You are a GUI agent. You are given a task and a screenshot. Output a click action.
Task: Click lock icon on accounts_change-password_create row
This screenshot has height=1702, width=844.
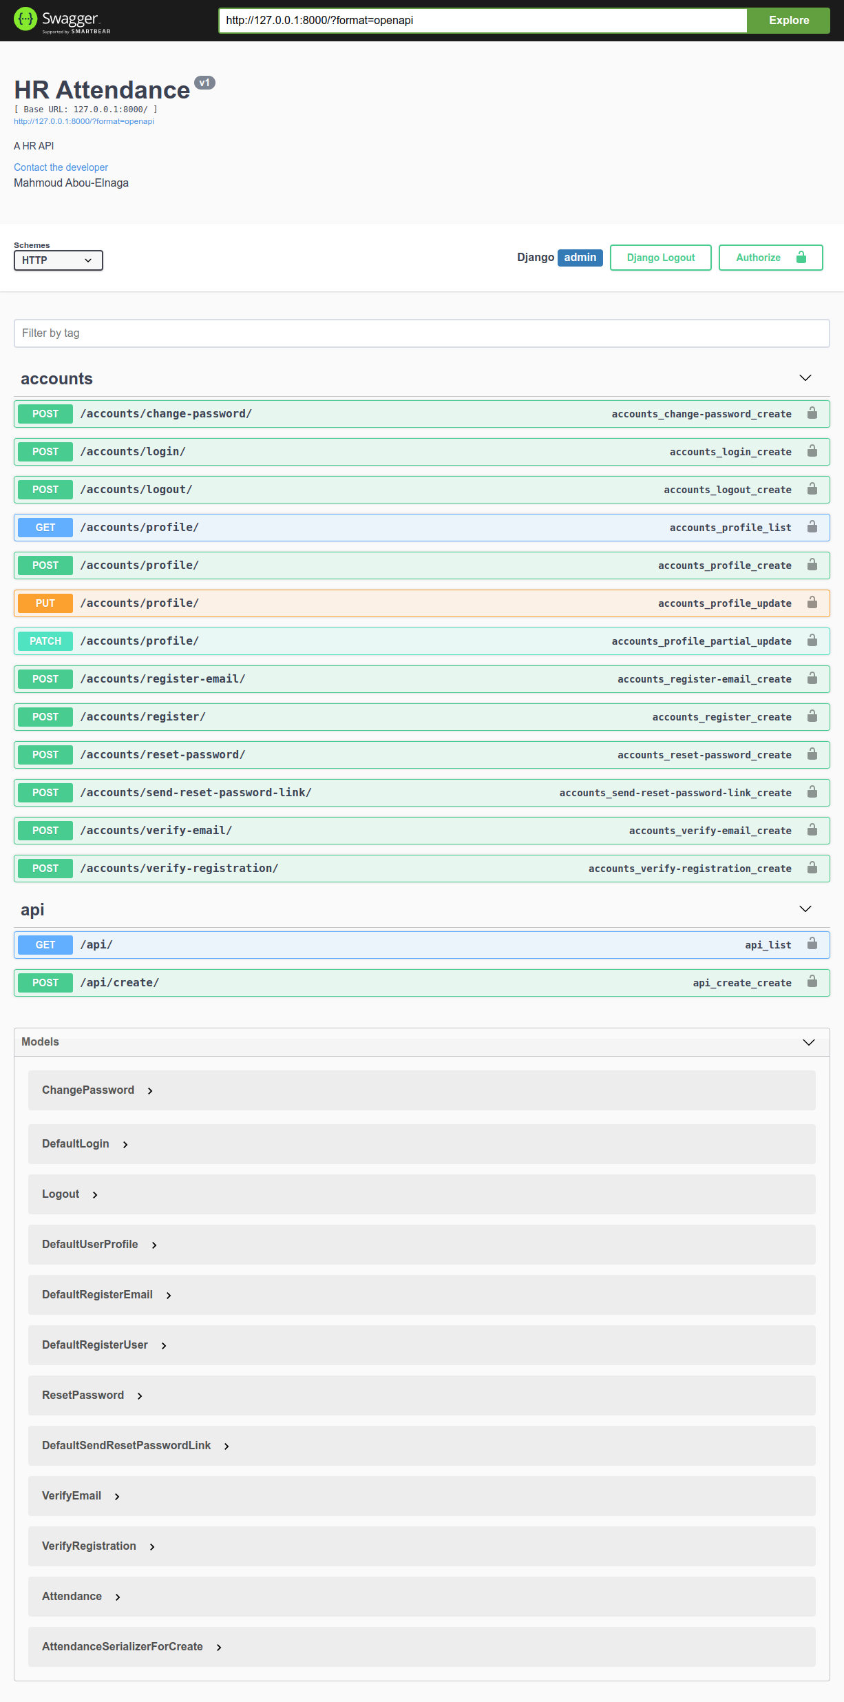tap(812, 413)
